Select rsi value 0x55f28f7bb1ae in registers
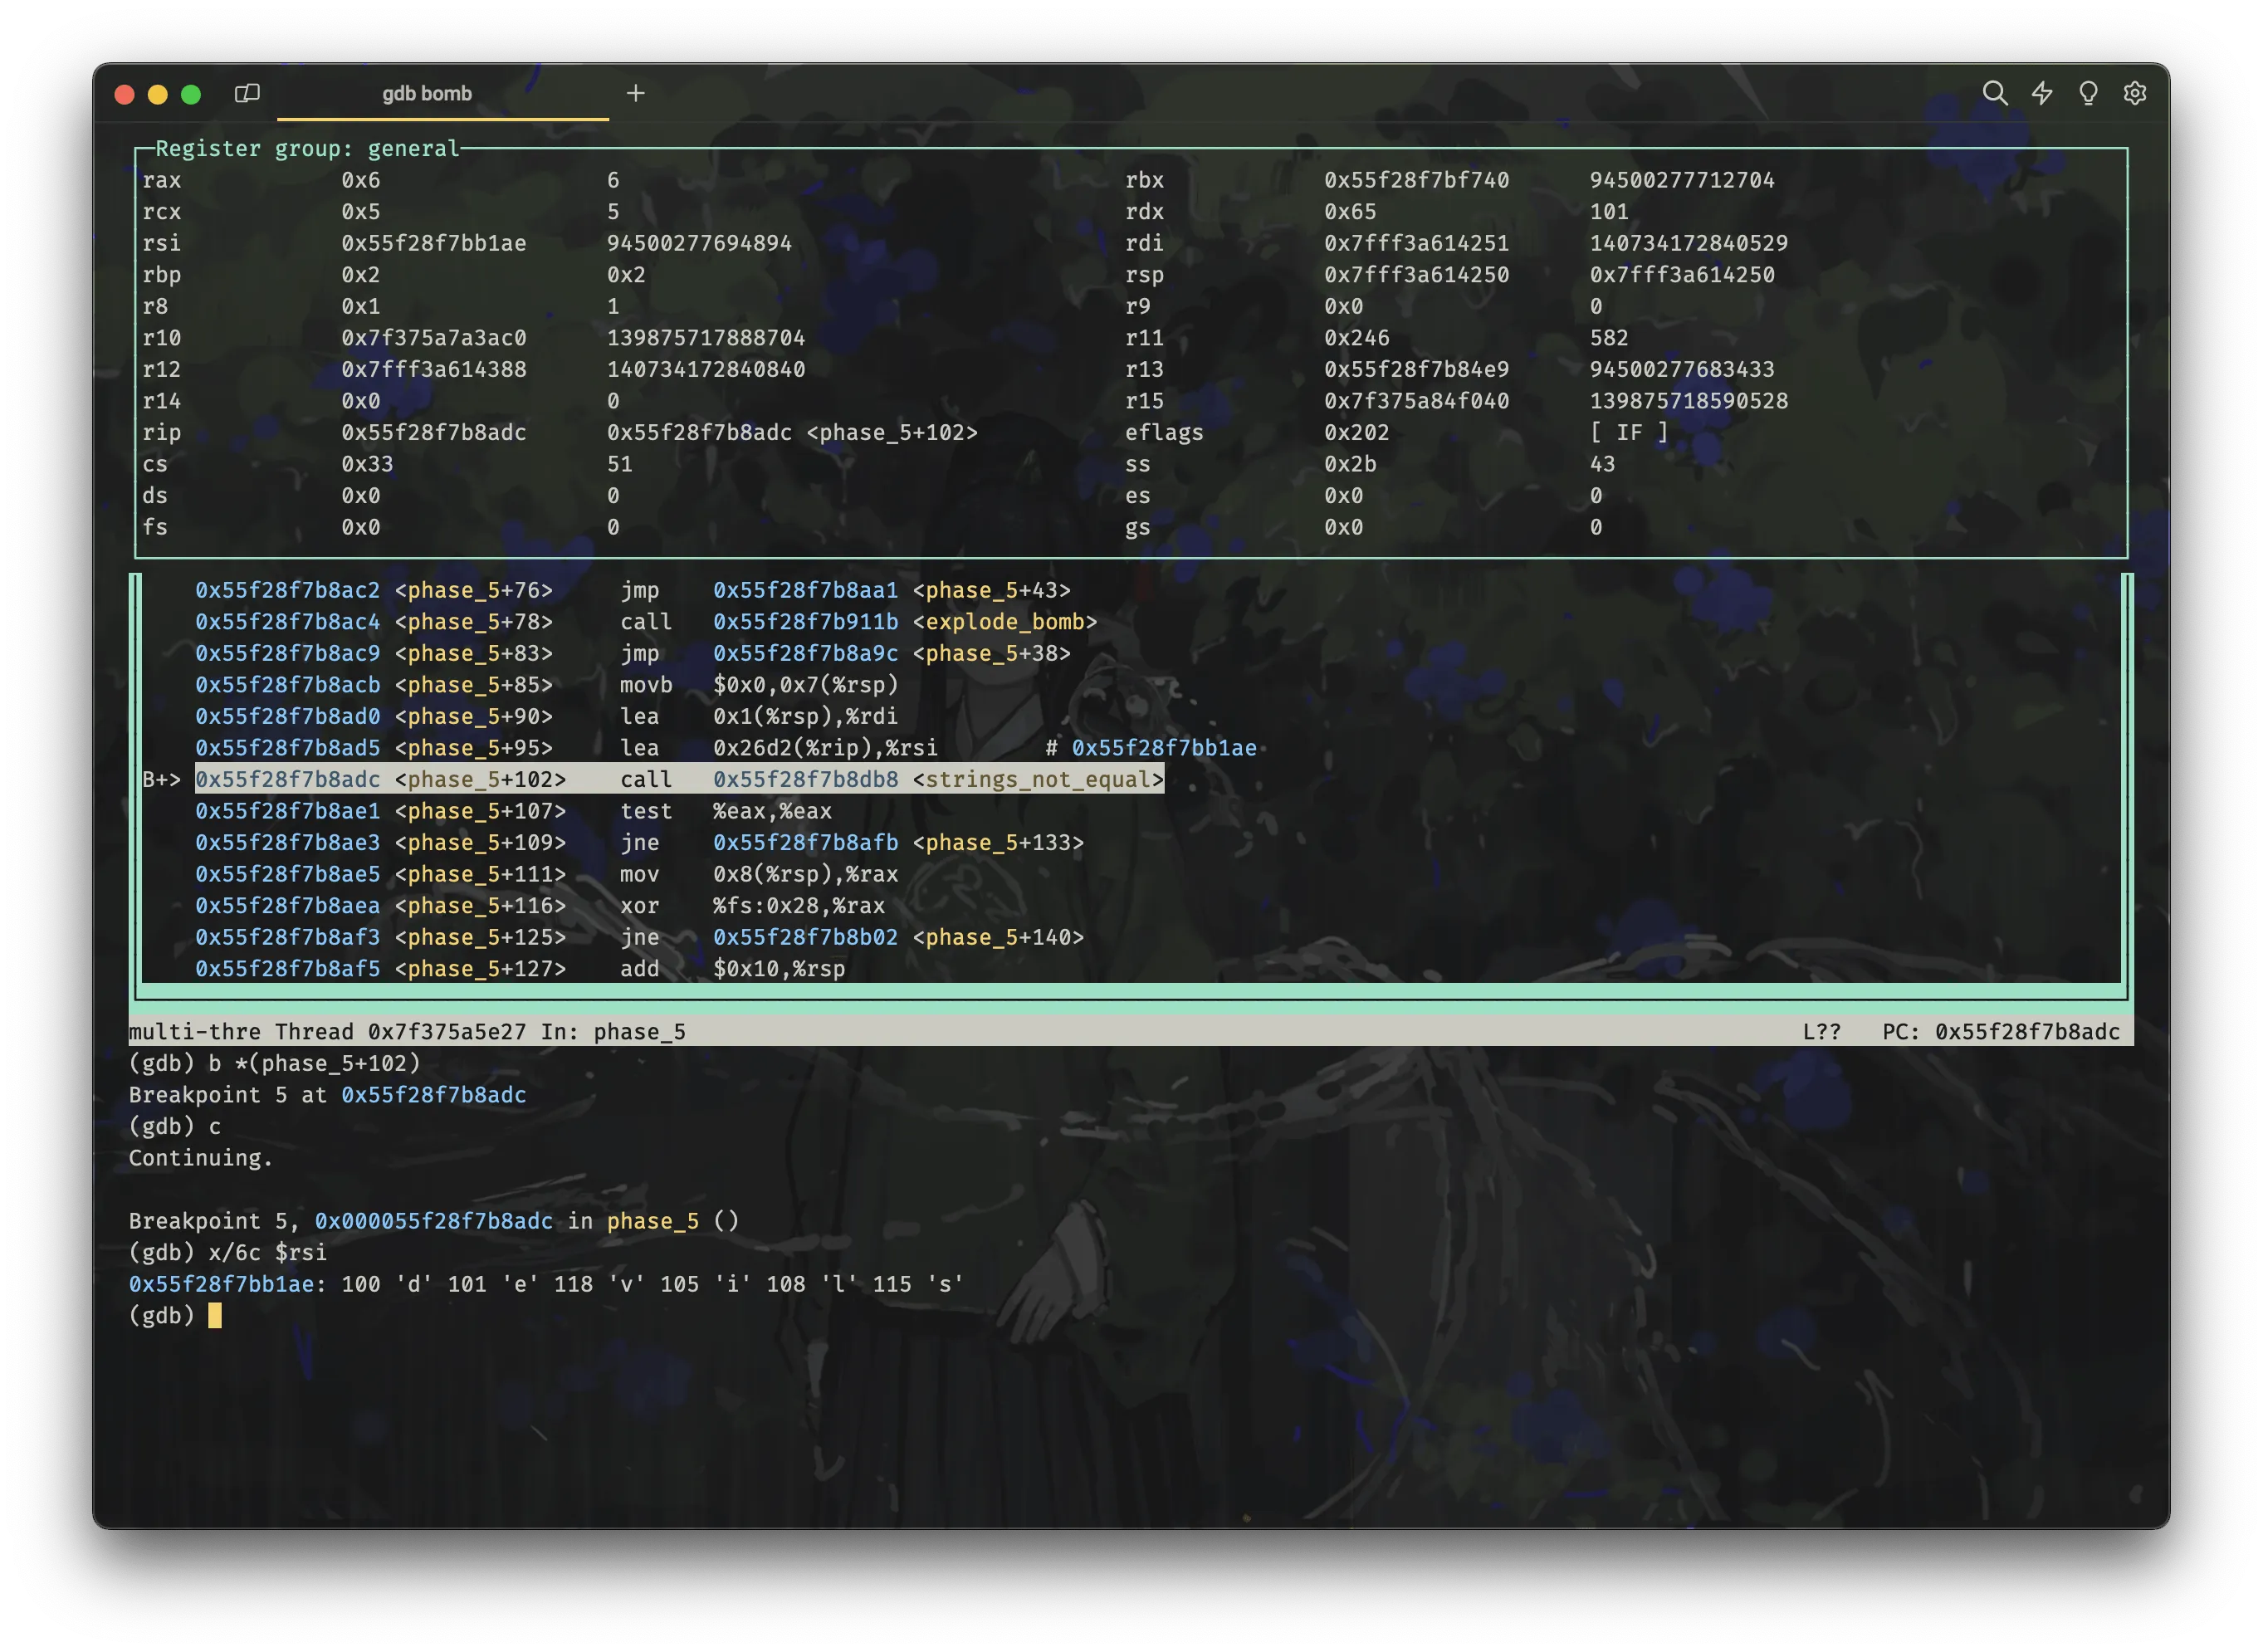Screen dimensions: 2263x1652 click(x=434, y=243)
